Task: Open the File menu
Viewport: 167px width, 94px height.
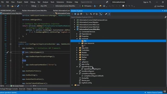Action: click(x=2, y=2)
